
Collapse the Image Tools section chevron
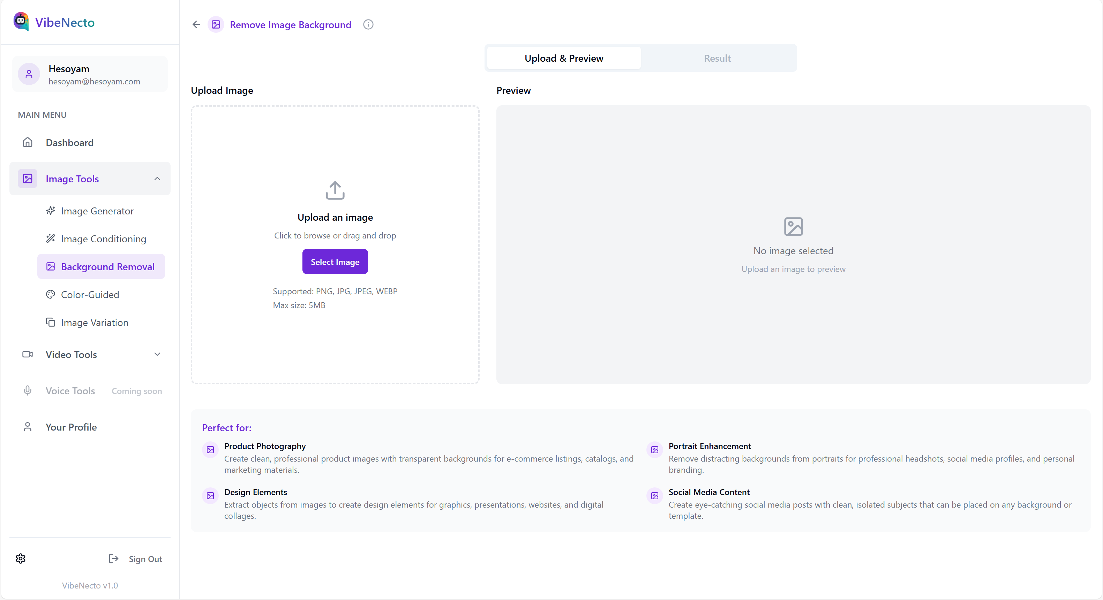[x=157, y=179]
